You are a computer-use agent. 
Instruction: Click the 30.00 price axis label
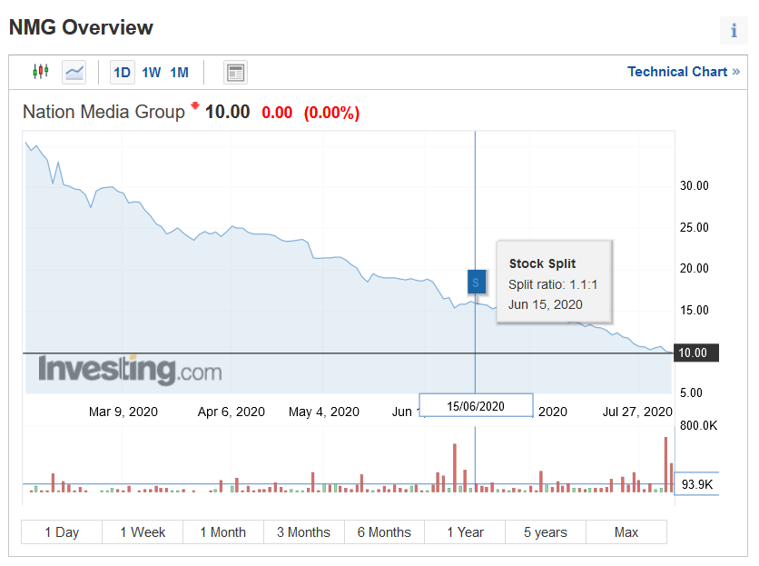695,185
